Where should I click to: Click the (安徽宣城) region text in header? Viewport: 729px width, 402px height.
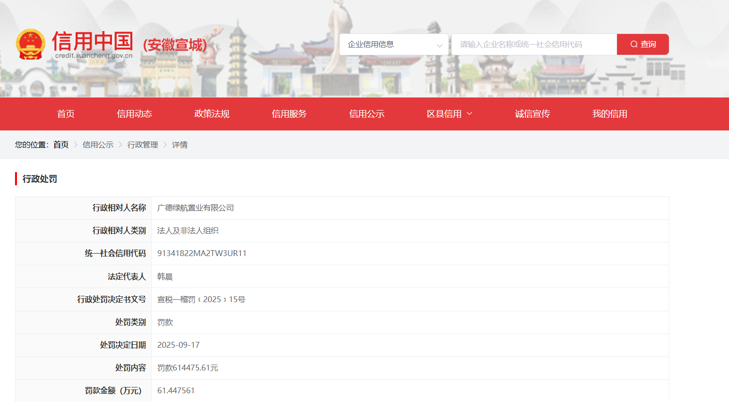coord(175,45)
